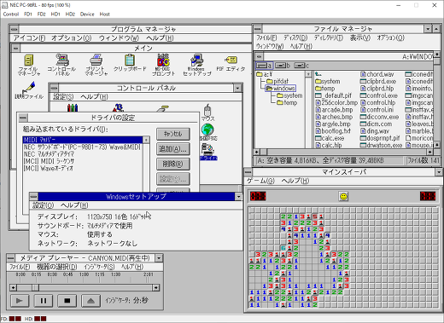This screenshot has width=444, height=323.
Task: Open the 説明ファイル pen icon
Action: click(x=29, y=90)
